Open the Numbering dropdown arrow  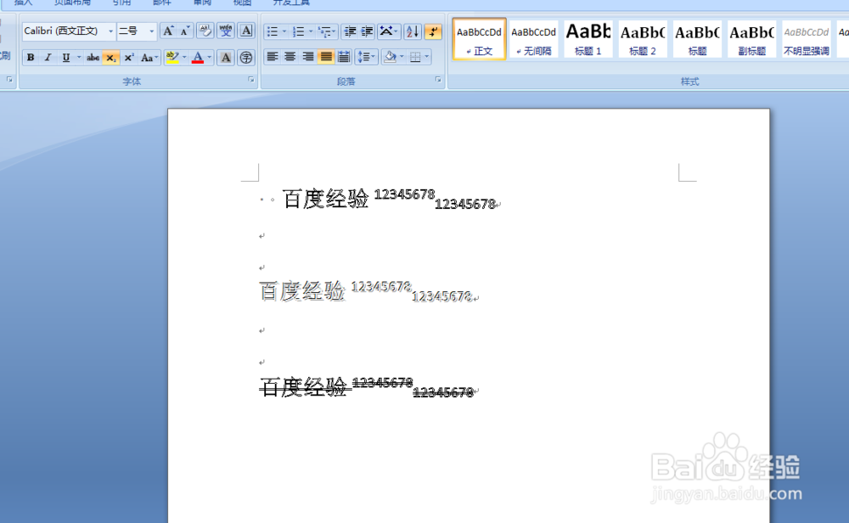[x=311, y=31]
